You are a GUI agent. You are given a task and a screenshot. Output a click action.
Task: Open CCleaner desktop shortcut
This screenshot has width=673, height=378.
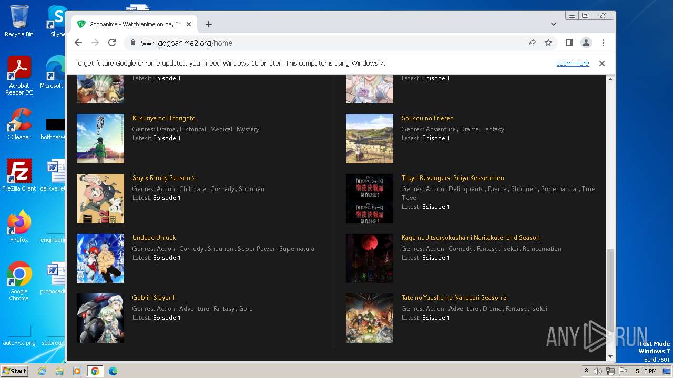(x=19, y=124)
